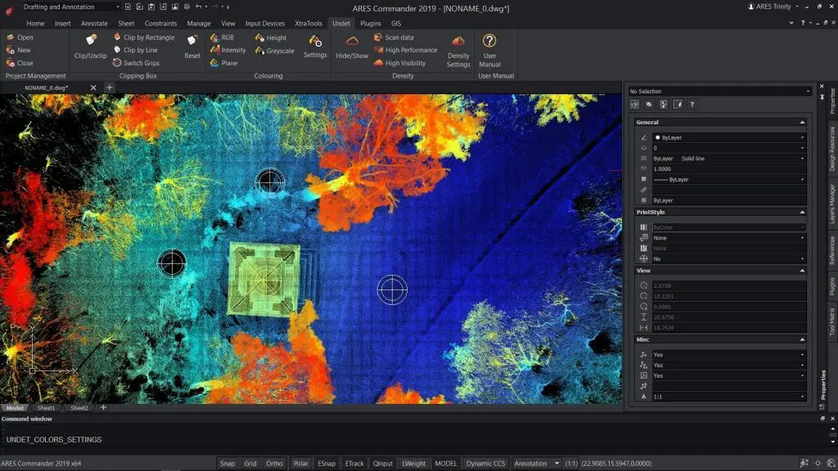Toggle Ortho mode in status bar
The image size is (838, 471).
pos(274,463)
